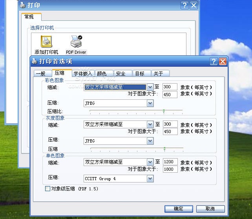Close the 打印首选项 dialog

pyautogui.click(x=223, y=62)
